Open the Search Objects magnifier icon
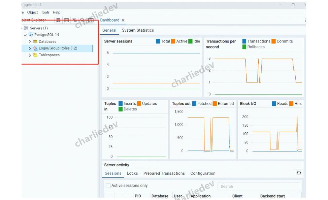328x200 pixels. click(82, 20)
